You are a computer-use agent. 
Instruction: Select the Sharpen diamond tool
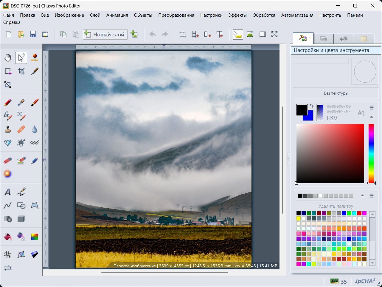(8, 143)
